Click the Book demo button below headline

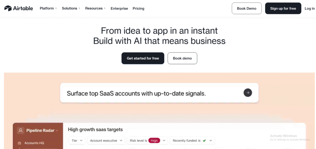click(182, 58)
